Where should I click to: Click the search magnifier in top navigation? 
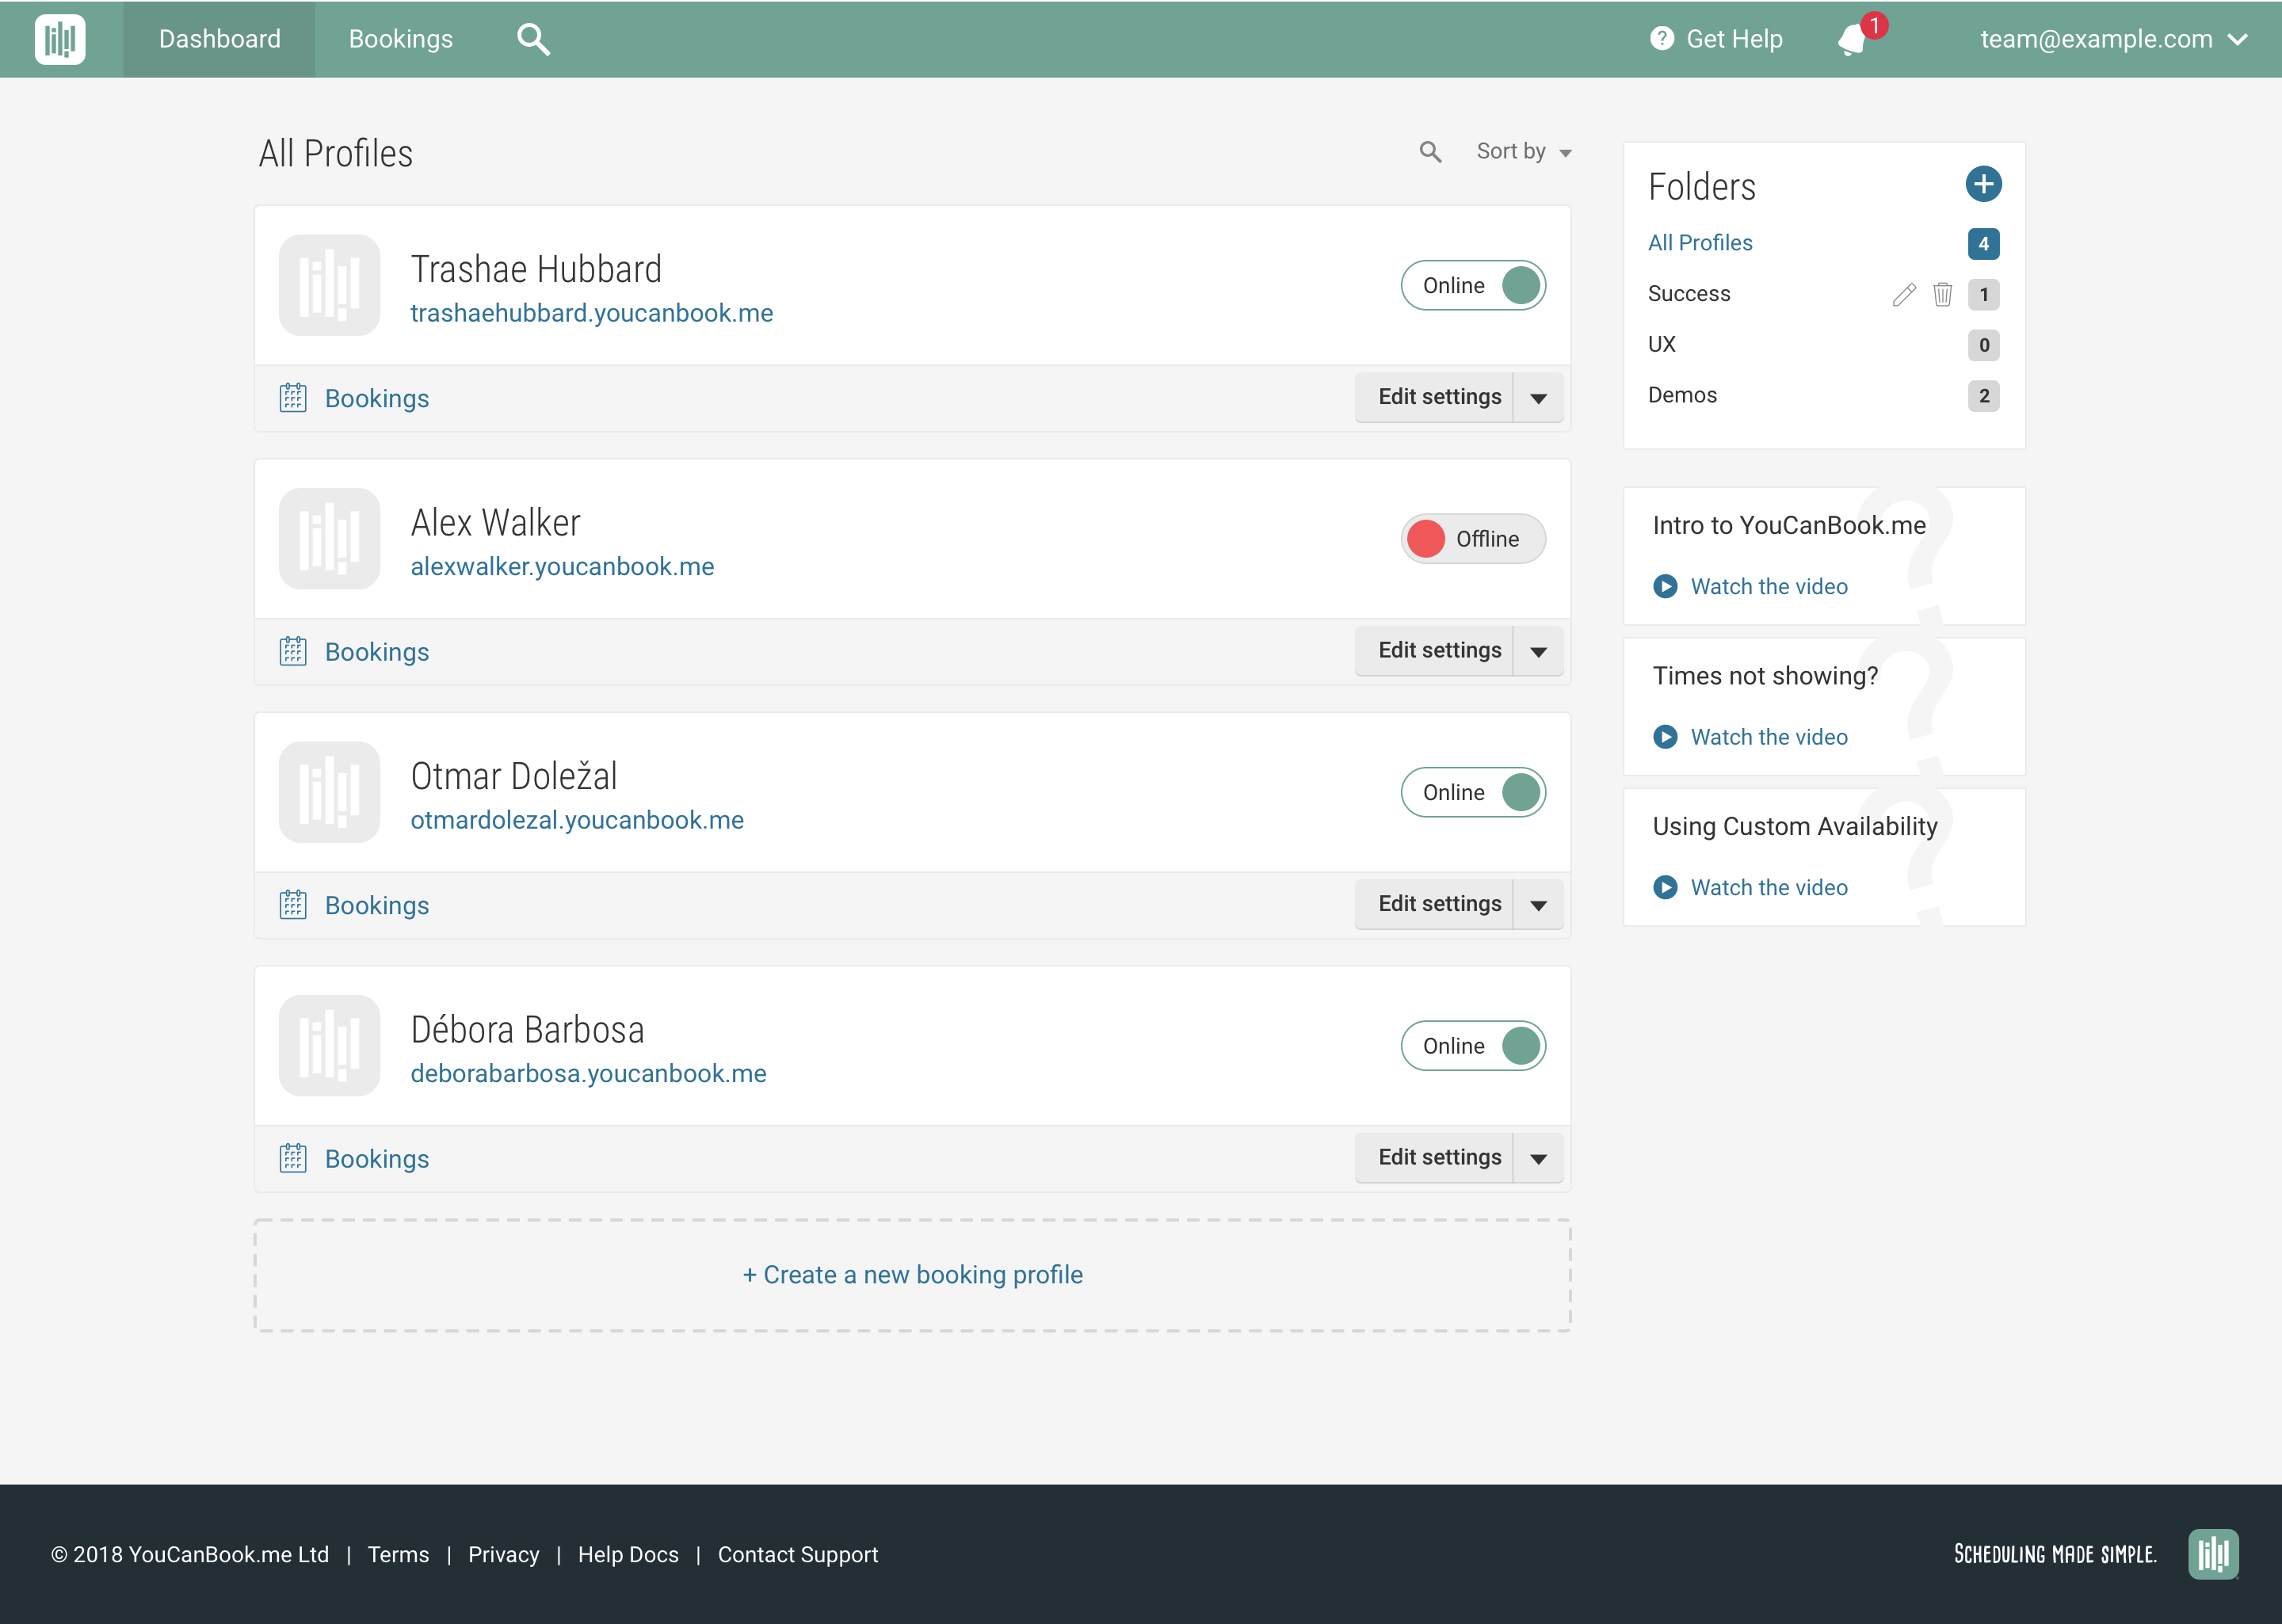coord(533,39)
